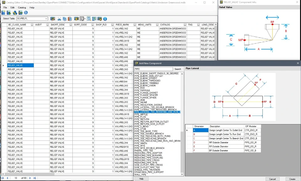Click the PIPE search input field

153,69
